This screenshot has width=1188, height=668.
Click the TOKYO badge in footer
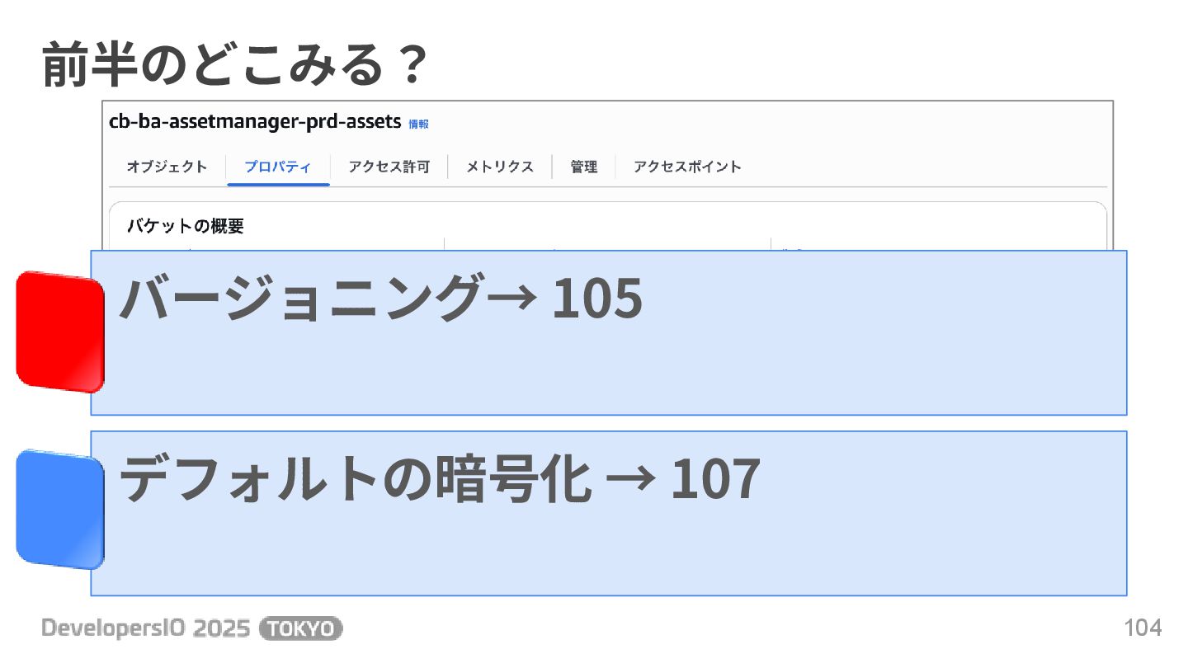tap(300, 628)
